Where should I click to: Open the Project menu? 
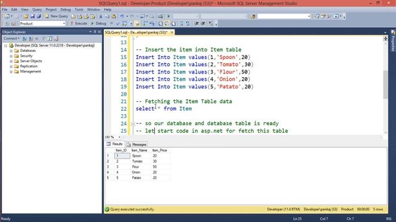[x=51, y=10]
